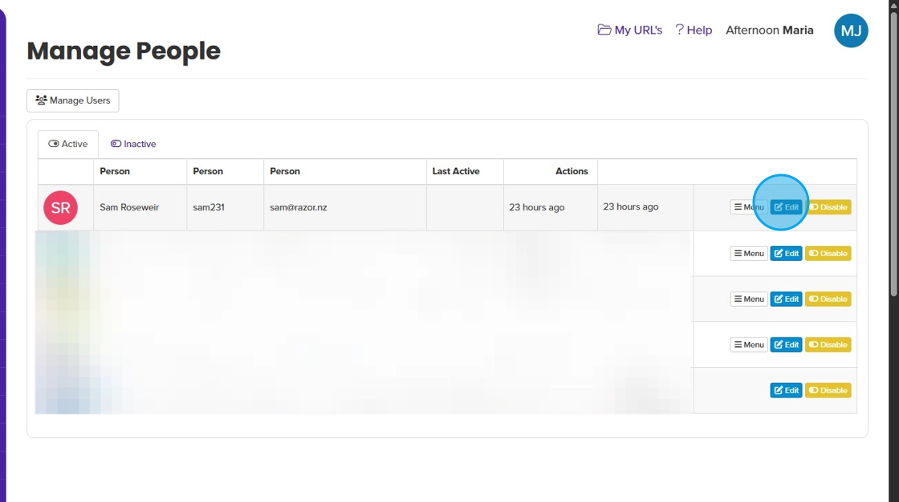
Task: Open Menu dropdown in third row
Action: (x=749, y=299)
